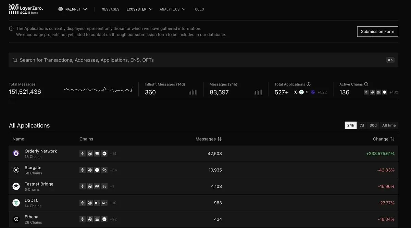Expand the ECOSYSTEM menu

click(139, 9)
